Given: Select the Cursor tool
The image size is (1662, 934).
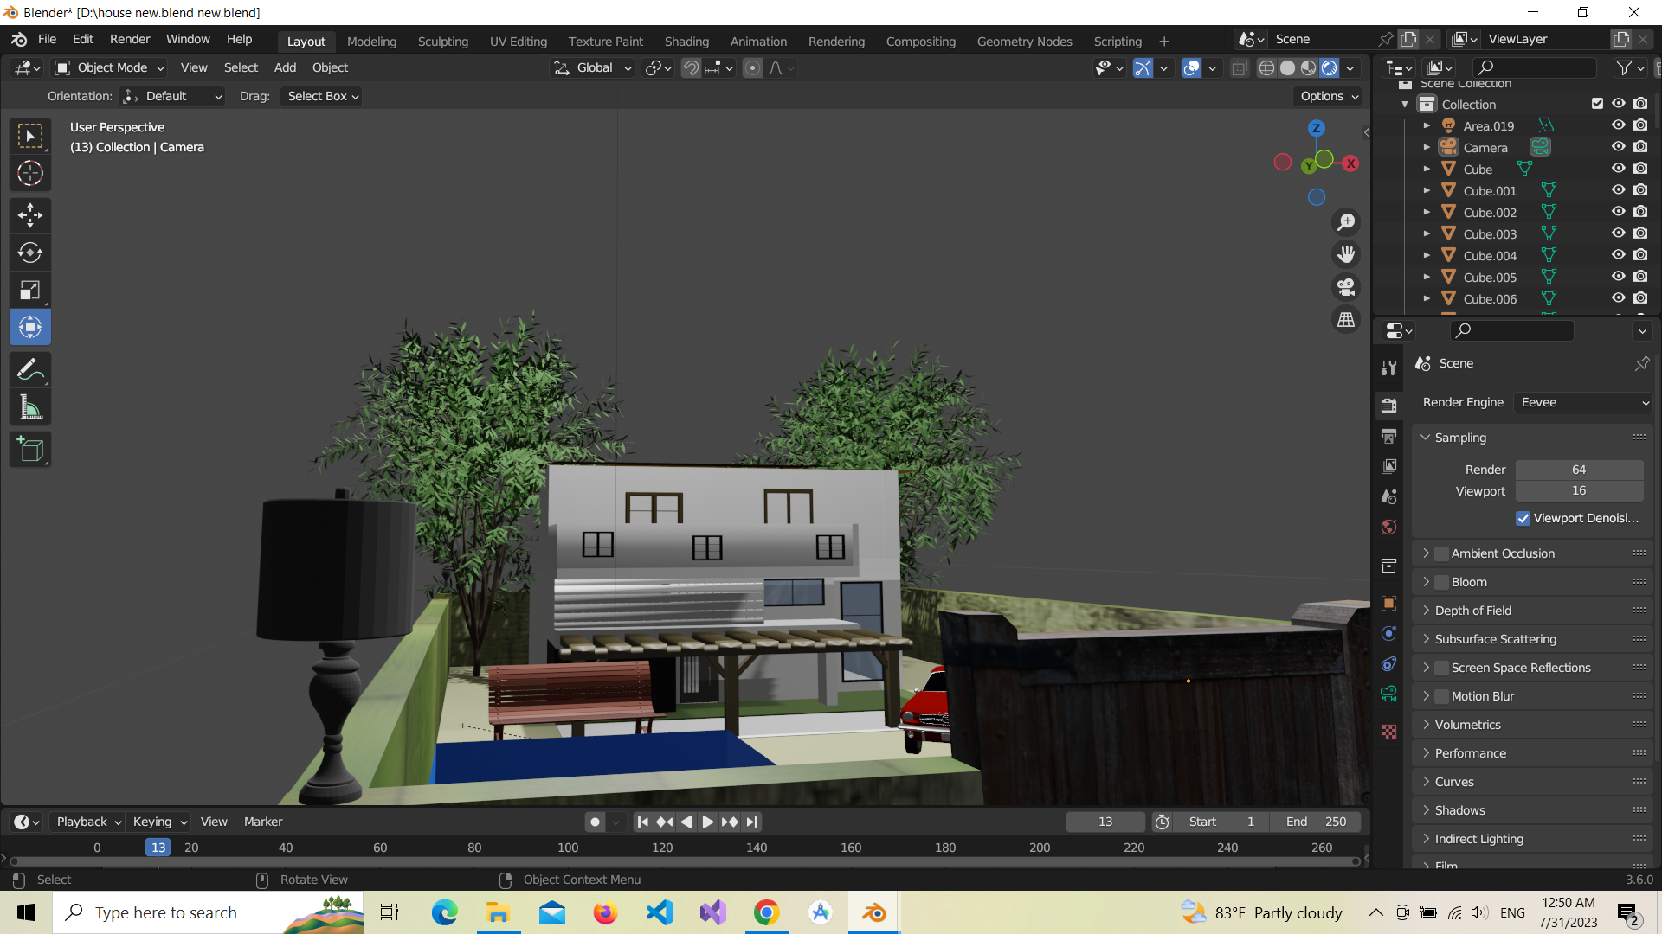Looking at the screenshot, I should [30, 174].
